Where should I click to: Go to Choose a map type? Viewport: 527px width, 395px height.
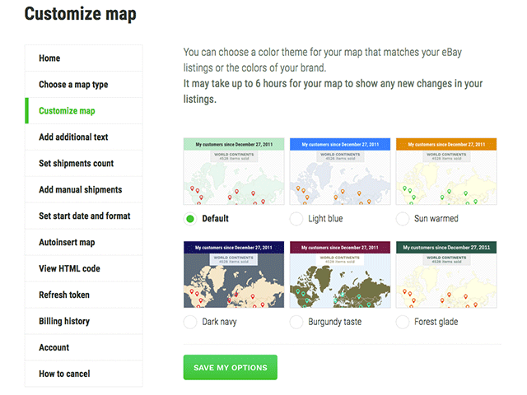pyautogui.click(x=73, y=85)
